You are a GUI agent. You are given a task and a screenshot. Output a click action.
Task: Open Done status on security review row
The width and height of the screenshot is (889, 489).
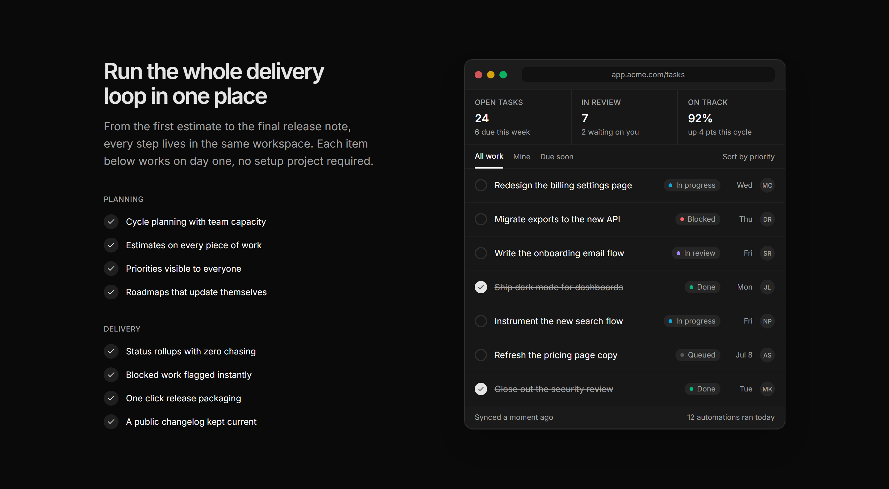[702, 389]
